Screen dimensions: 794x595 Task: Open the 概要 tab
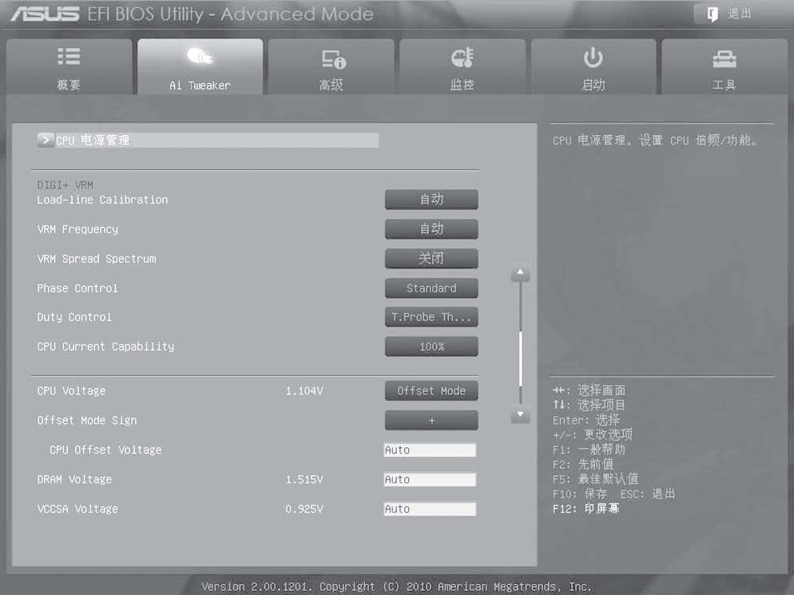69,67
